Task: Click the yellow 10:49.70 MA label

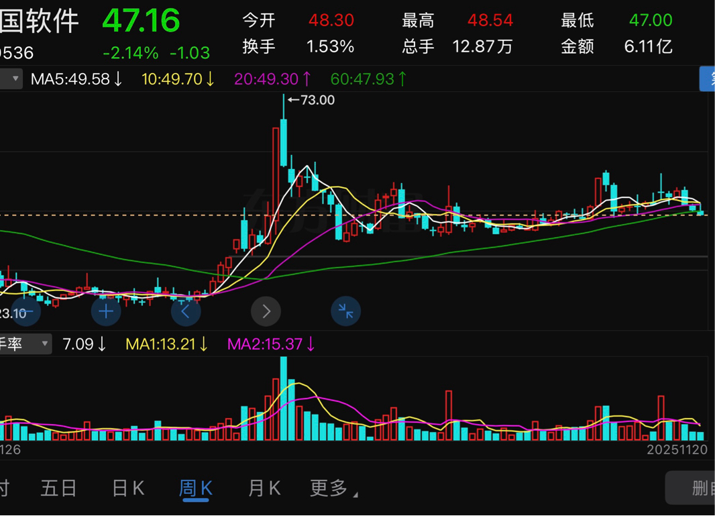Action: point(178,79)
